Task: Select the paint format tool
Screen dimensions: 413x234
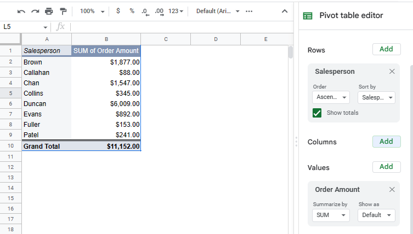Action: click(63, 11)
